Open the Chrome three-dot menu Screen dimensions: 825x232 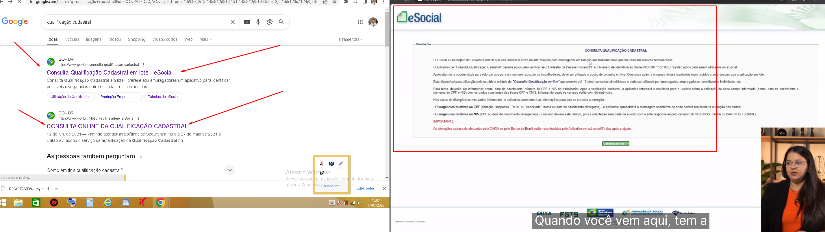pyautogui.click(x=383, y=2)
